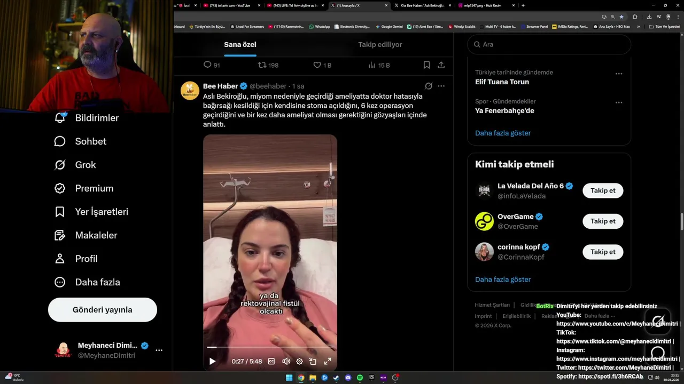
Task: Open Sohbet chat in the sidebar
Action: click(x=80, y=141)
